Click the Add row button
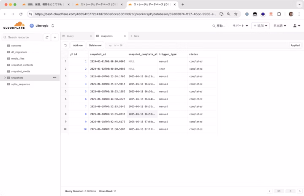The height and width of the screenshot is (196, 304). (x=78, y=45)
